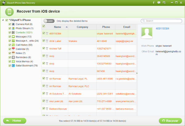Select Voice Memos (4) category
This screenshot has width=185, height=126.
click(x=24, y=61)
